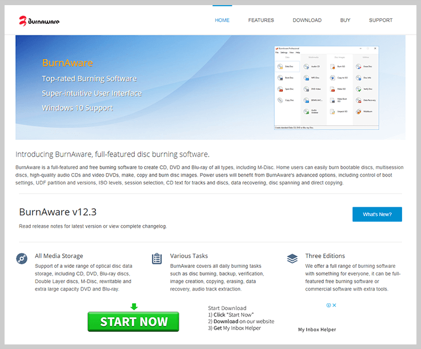This screenshot has height=349, width=421.
Task: Click the Copy Disc icon in preview
Action: [x=280, y=100]
